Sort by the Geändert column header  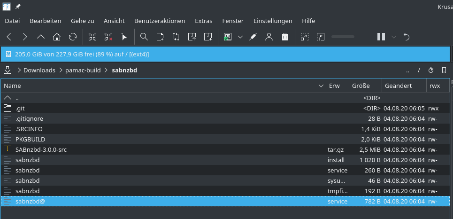coord(404,86)
